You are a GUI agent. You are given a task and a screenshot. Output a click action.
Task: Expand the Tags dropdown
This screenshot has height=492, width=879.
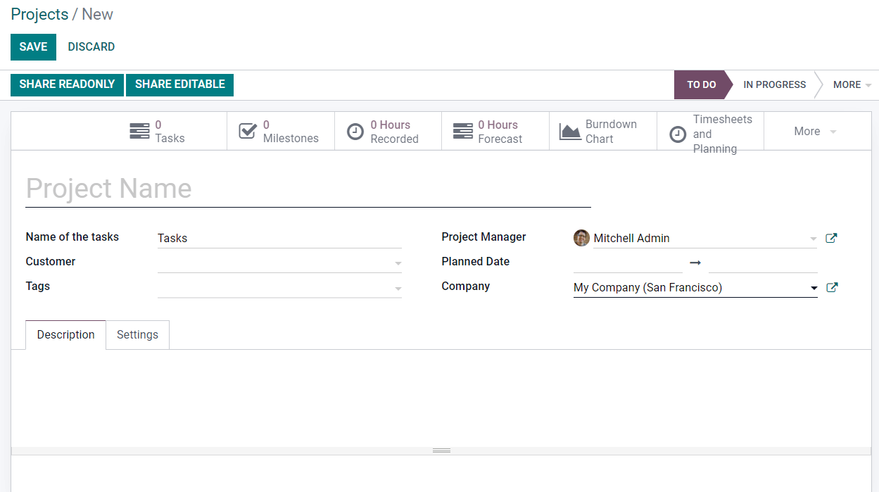coord(398,288)
